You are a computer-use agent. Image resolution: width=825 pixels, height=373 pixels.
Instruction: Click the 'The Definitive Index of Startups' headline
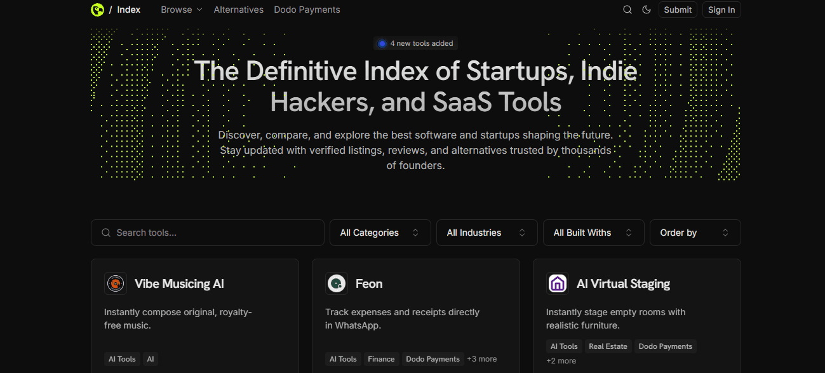coord(416,86)
